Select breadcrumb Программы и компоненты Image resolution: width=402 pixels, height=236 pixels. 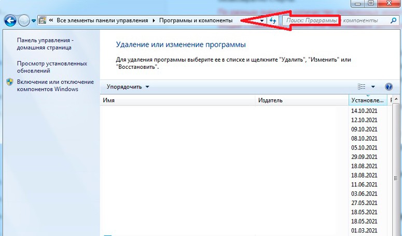coord(195,20)
